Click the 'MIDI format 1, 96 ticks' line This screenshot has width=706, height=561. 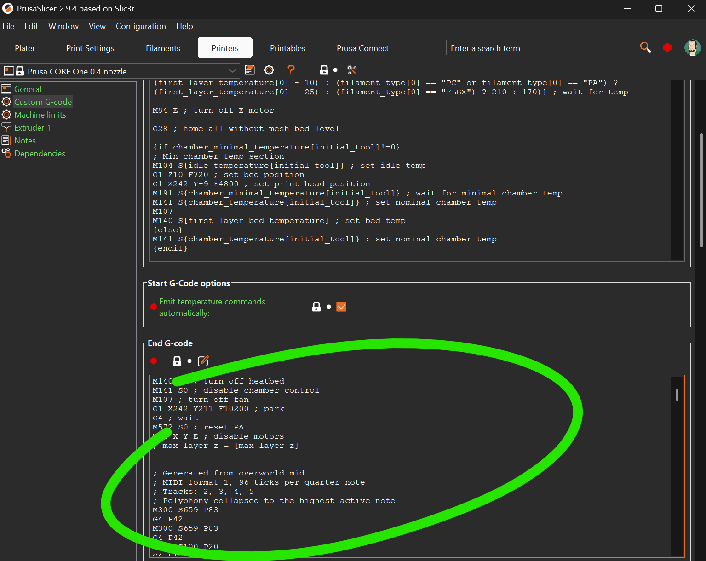coord(258,482)
